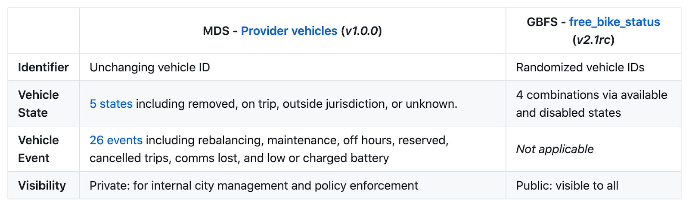This screenshot has height=206, width=689.
Task: Click the Identifier row header
Action: tap(43, 67)
